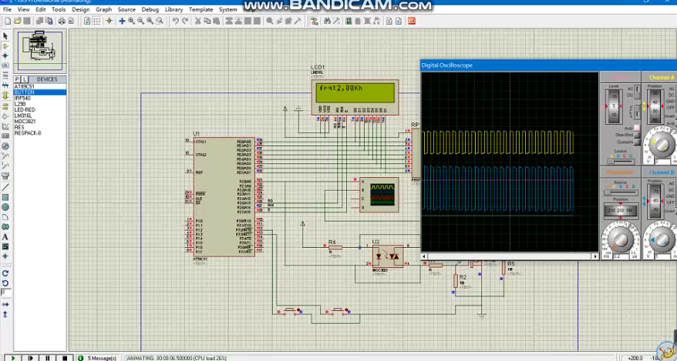The width and height of the screenshot is (677, 361).
Task: Click the Open Design folder icon
Action: point(17,21)
